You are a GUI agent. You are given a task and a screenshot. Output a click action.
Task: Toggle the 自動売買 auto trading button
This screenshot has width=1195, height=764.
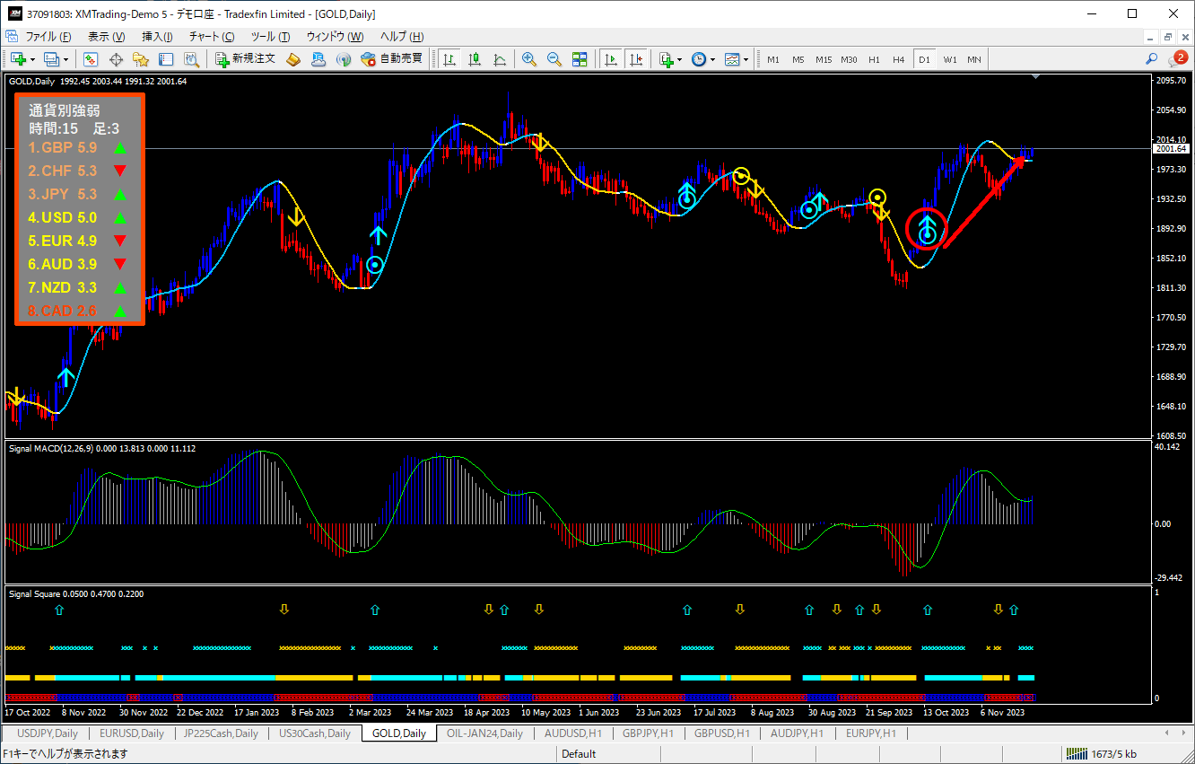pyautogui.click(x=391, y=59)
